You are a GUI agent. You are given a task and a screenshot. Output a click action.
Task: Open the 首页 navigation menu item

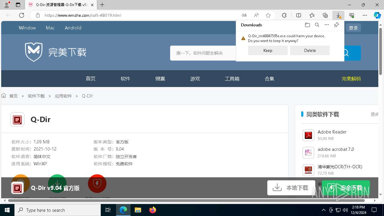point(91,79)
